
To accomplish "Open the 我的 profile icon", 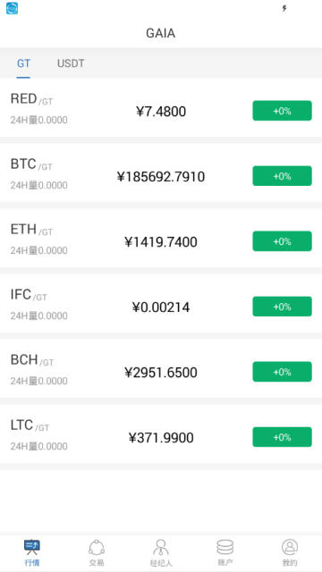I will [x=290, y=547].
